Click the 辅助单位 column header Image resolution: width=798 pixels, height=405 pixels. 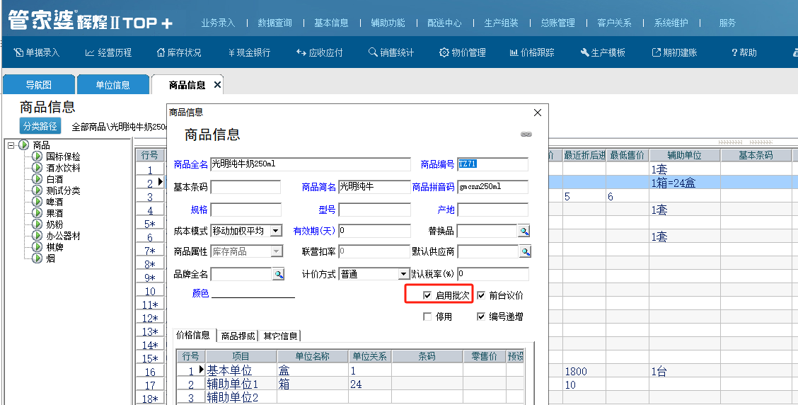tap(685, 155)
